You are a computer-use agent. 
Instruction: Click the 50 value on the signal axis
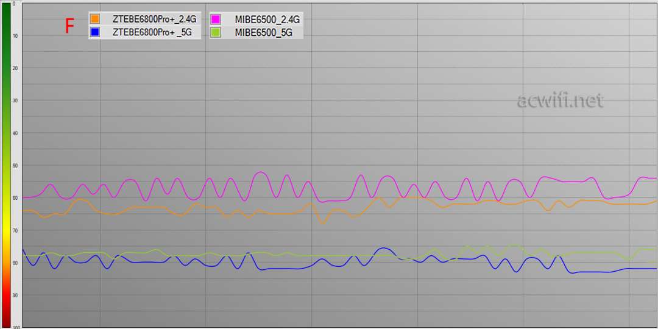click(x=15, y=165)
